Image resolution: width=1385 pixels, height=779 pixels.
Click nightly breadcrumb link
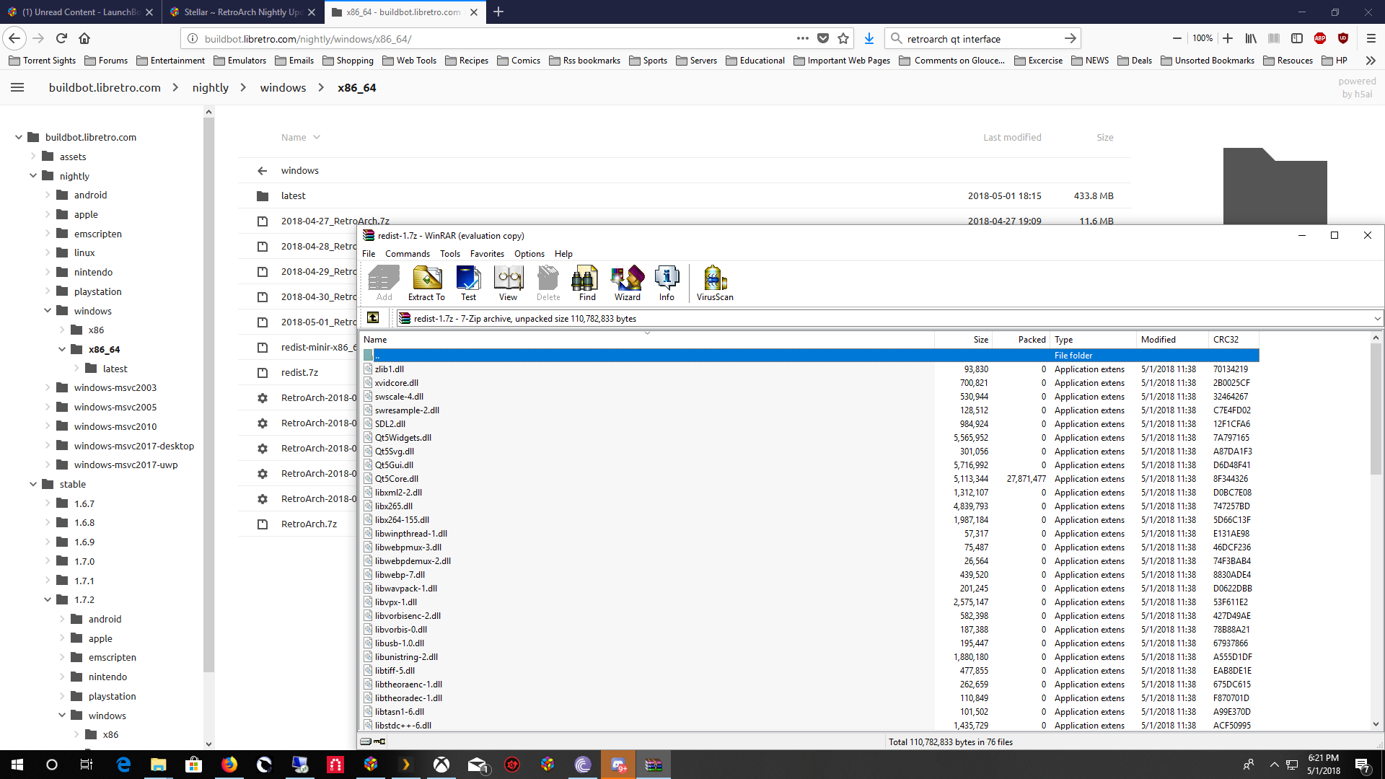pos(210,87)
